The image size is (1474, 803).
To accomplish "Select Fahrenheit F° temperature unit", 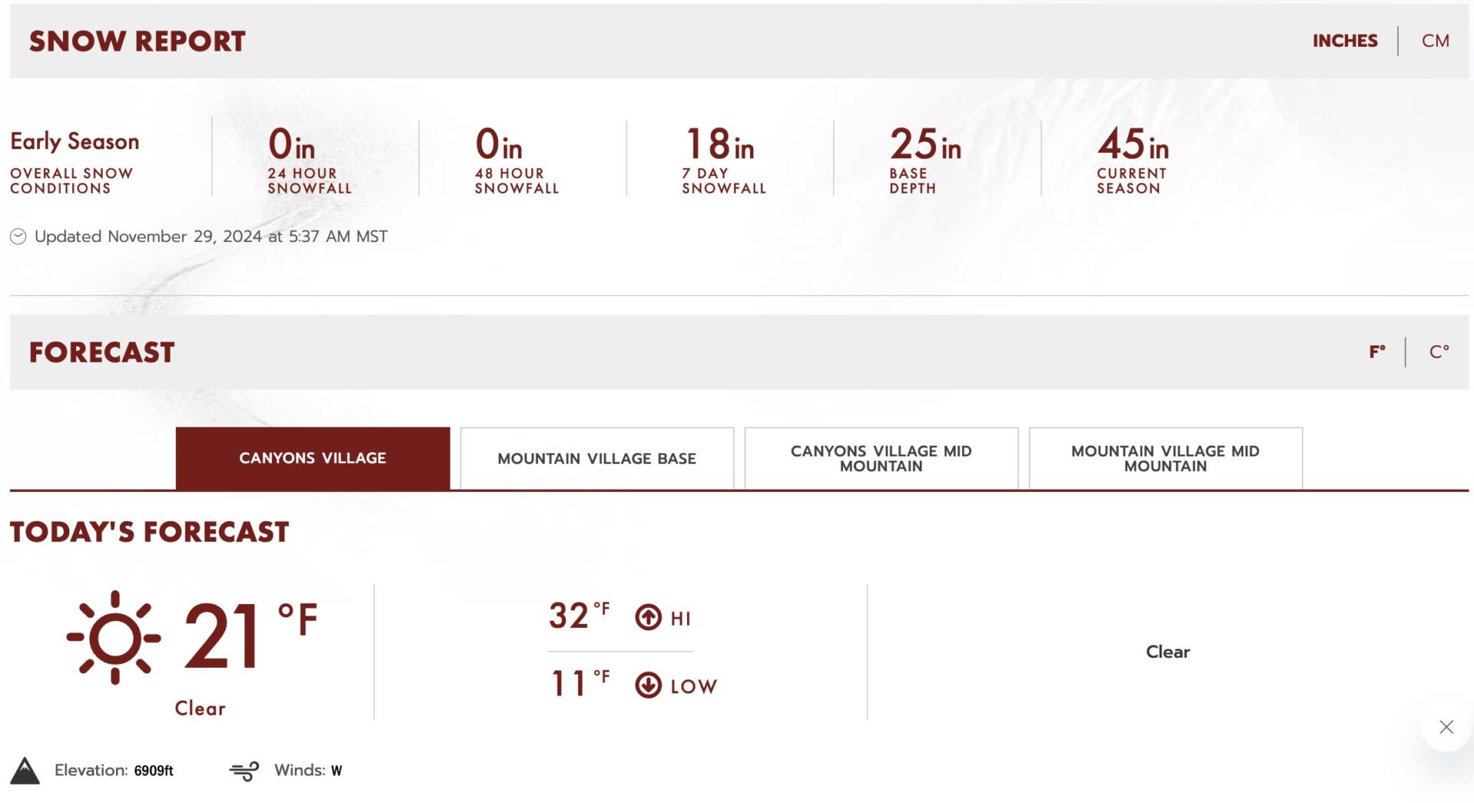I will [1377, 352].
